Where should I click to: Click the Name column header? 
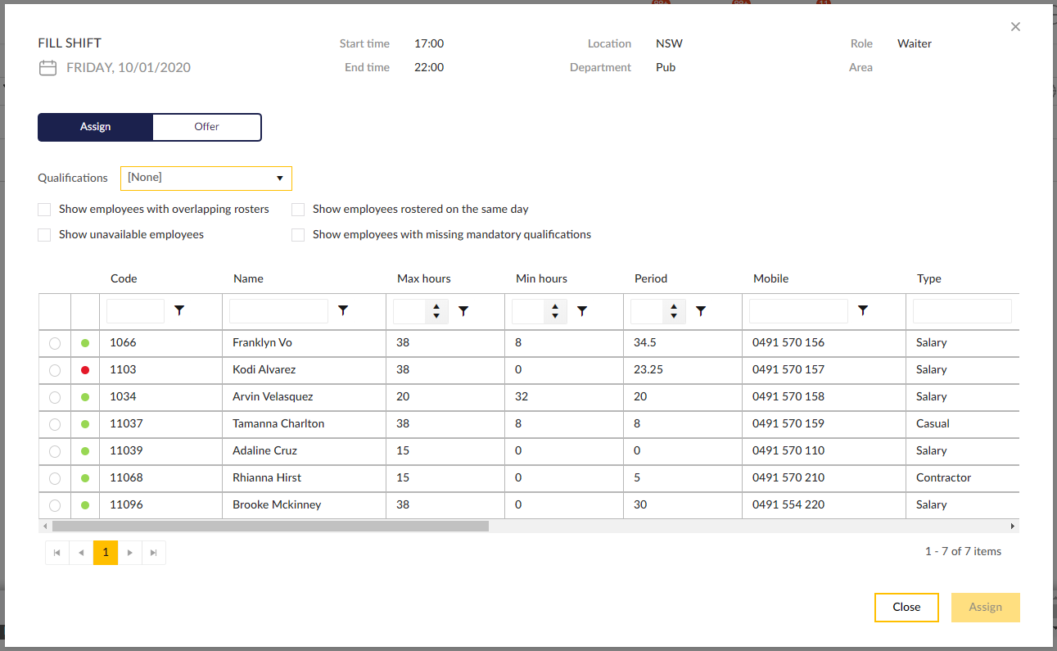248,279
